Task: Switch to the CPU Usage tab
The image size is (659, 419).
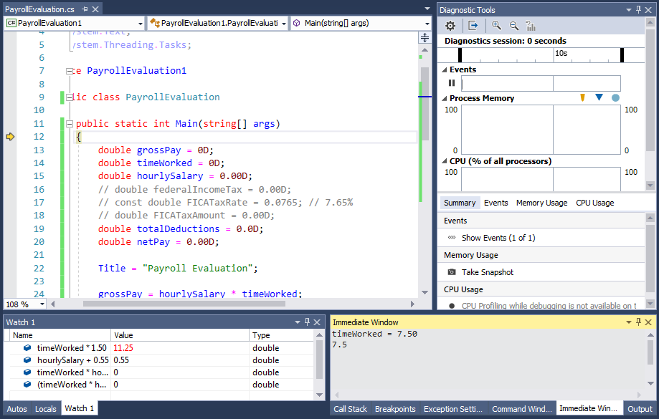Action: [594, 203]
